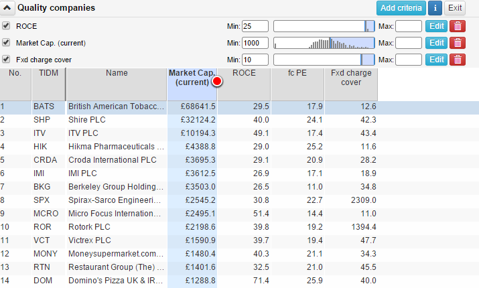This screenshot has width=479, height=288.
Task: Click the Market Cap. Min input field
Action: (255, 43)
